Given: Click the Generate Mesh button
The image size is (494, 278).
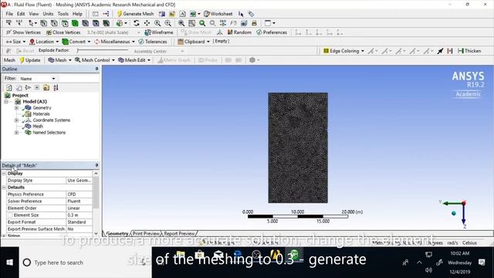Looking at the screenshot, I should [135, 14].
